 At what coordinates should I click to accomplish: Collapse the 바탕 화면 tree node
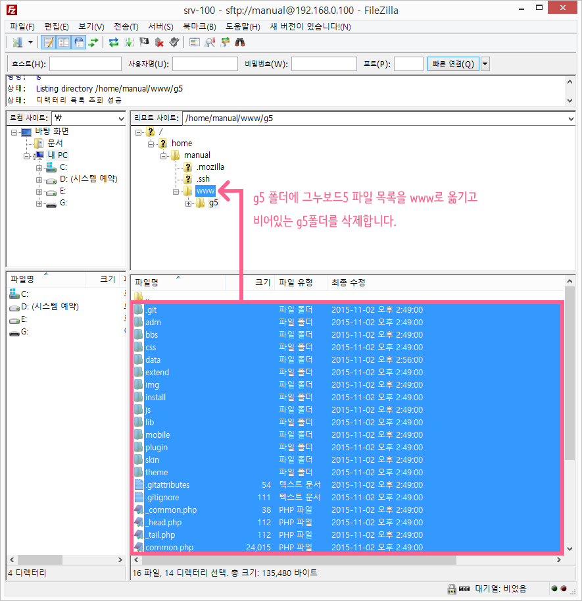14,132
